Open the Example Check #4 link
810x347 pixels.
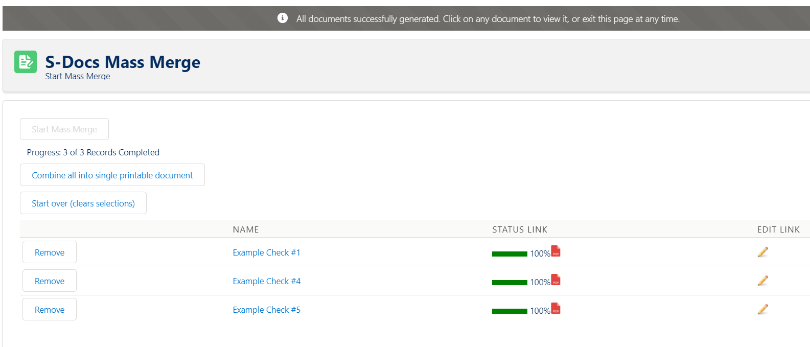tap(266, 281)
